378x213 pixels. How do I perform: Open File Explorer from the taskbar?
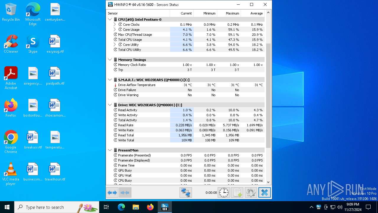[136, 207]
